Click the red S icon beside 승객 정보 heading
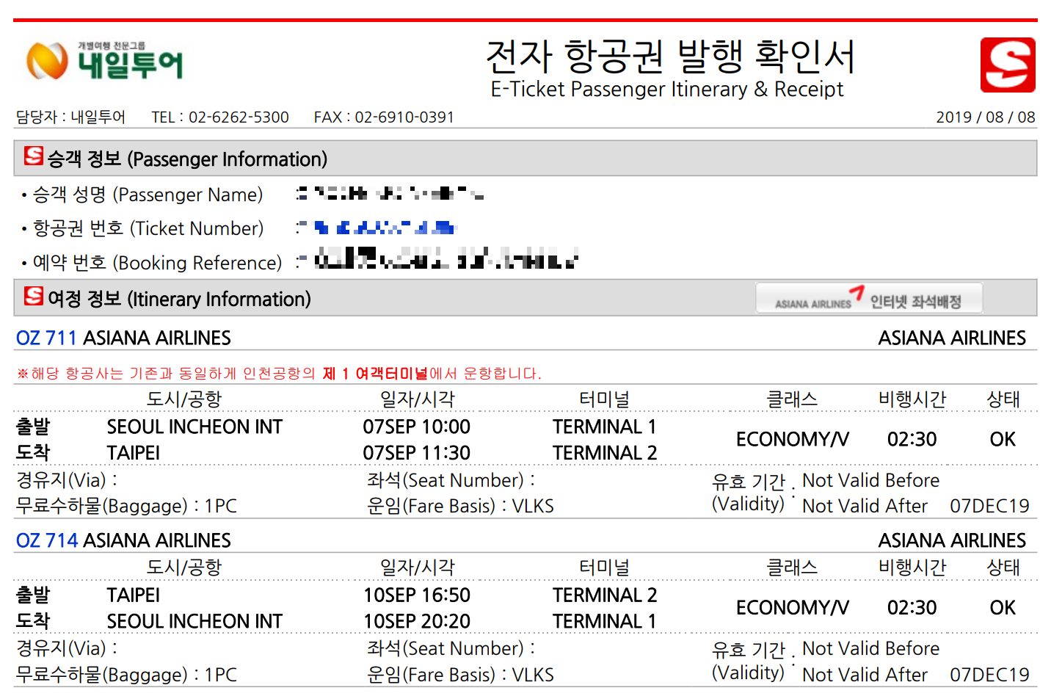This screenshot has width=1040, height=696. point(34,156)
